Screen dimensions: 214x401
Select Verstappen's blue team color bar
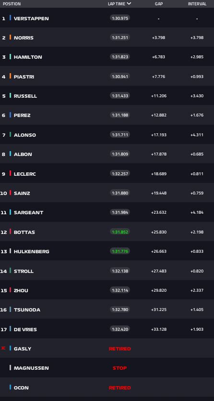tap(11, 18)
